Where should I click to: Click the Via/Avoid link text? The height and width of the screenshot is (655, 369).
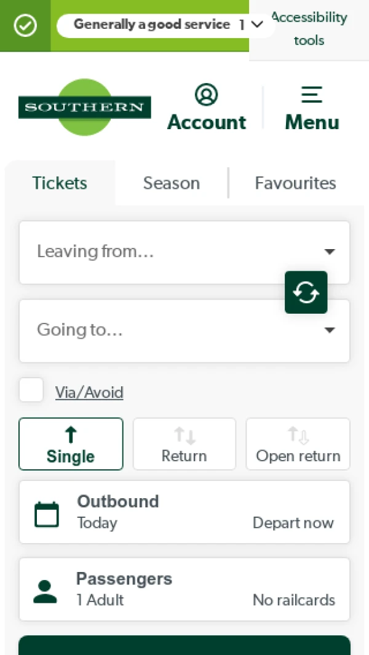pos(89,392)
